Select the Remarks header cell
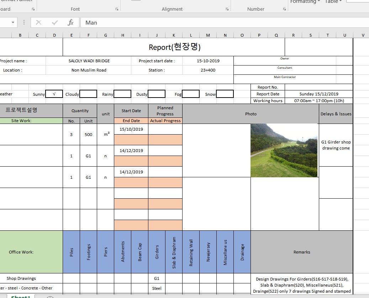369x298 pixels. [x=302, y=252]
